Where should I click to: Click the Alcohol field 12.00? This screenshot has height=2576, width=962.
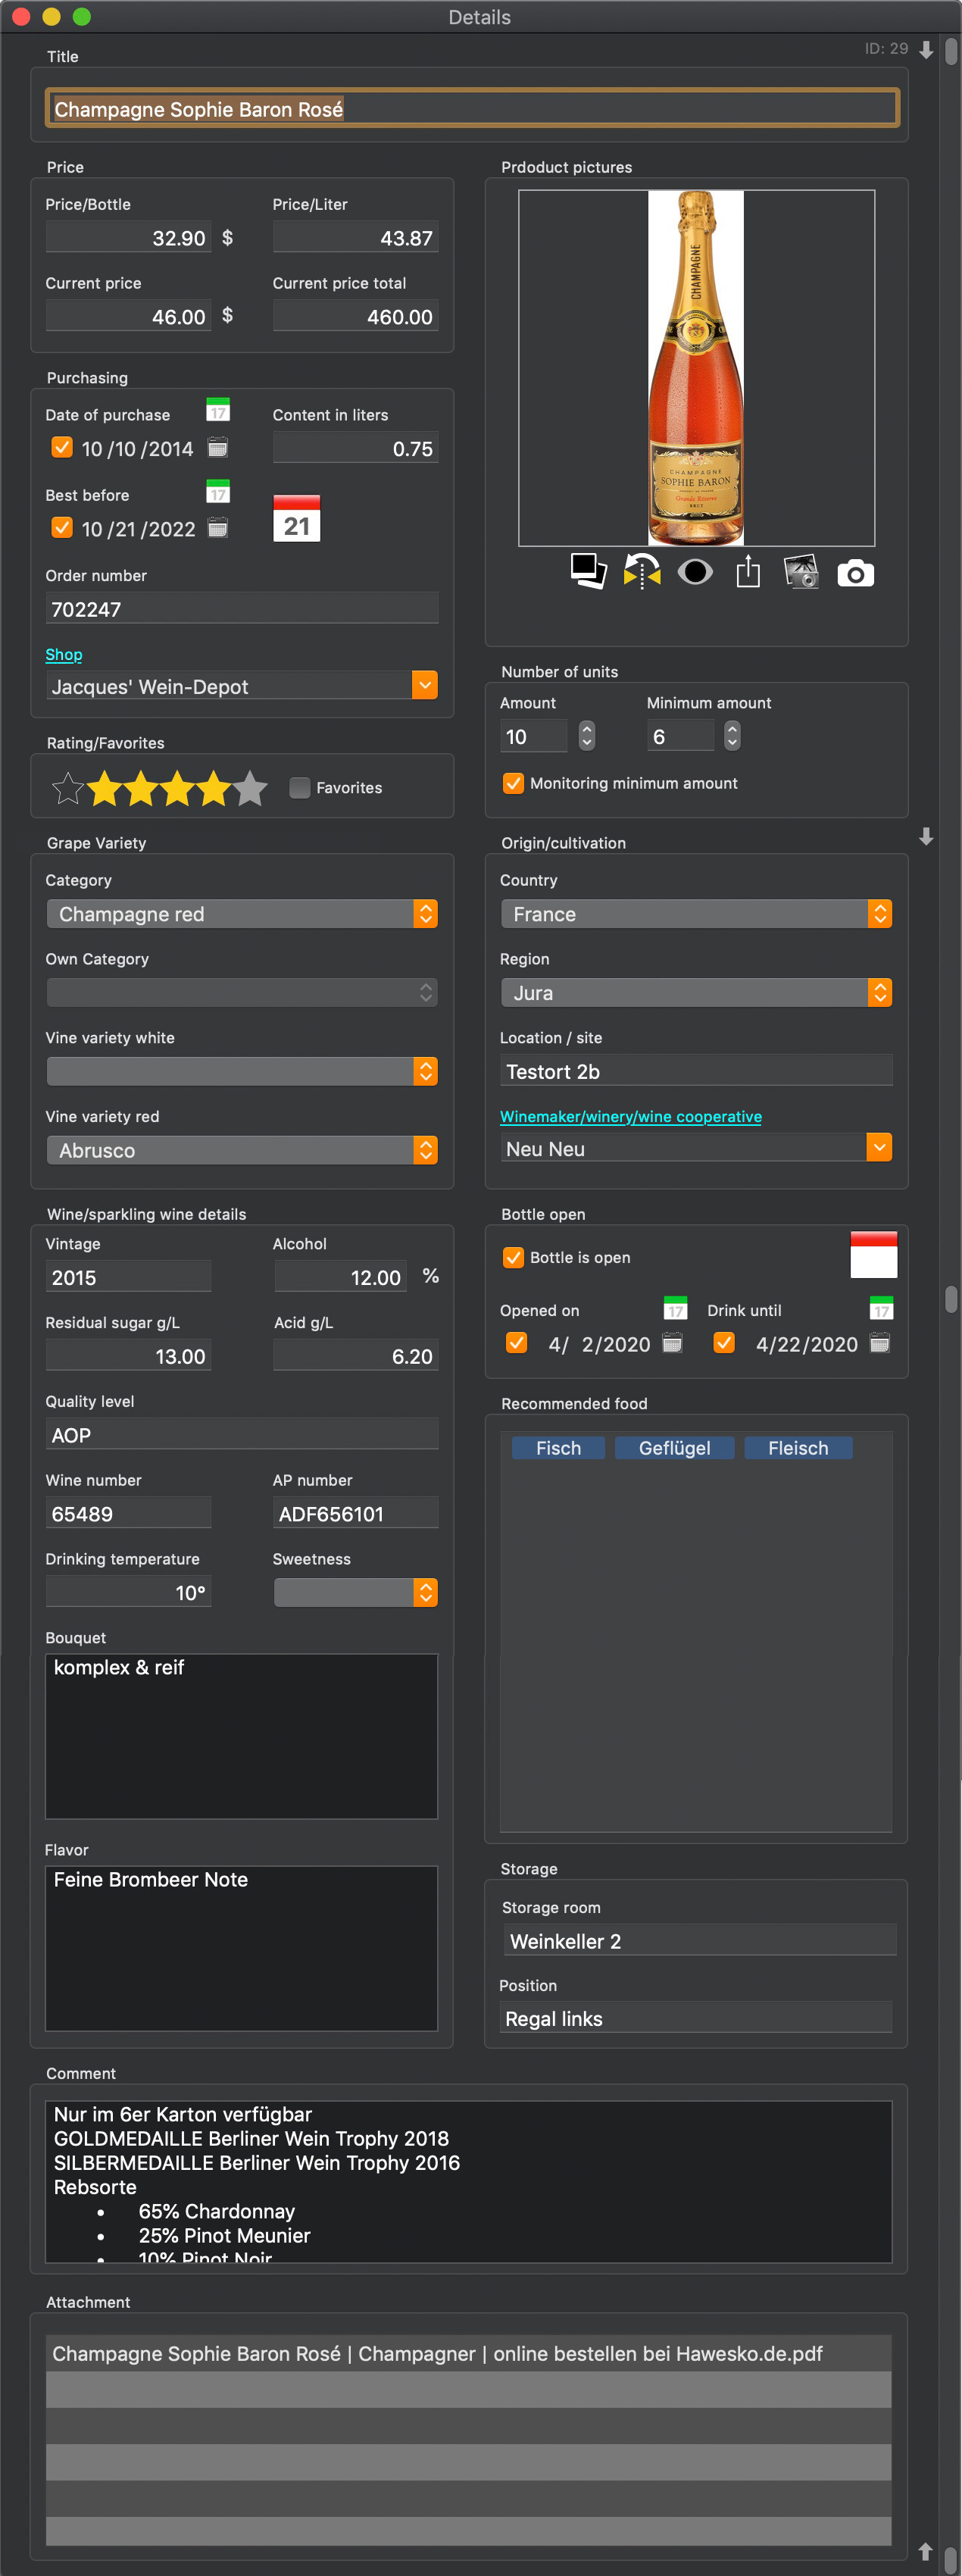point(340,1277)
